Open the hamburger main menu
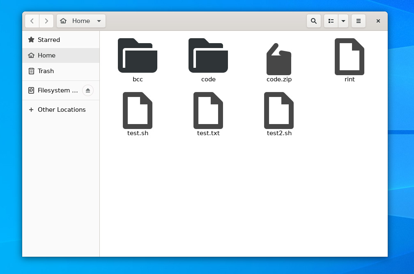The width and height of the screenshot is (414, 274). (359, 21)
